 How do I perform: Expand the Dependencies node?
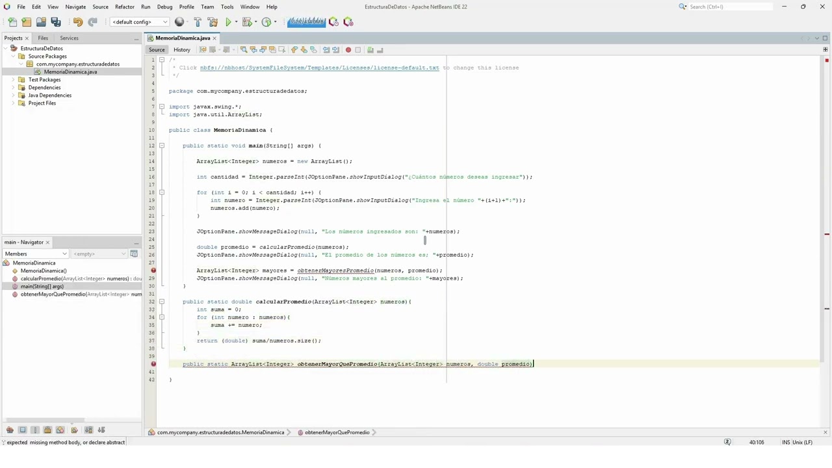pos(13,88)
